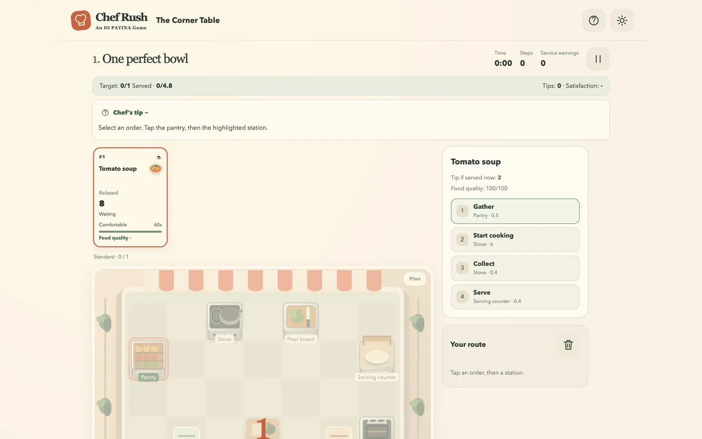The image size is (702, 439).
Task: Click the Service earnings value
Action: (x=543, y=63)
